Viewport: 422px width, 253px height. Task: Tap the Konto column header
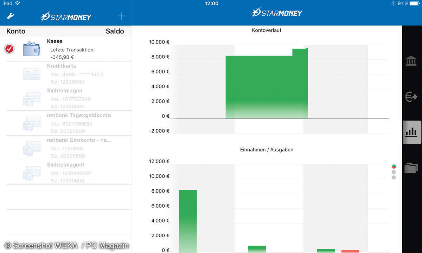click(16, 31)
